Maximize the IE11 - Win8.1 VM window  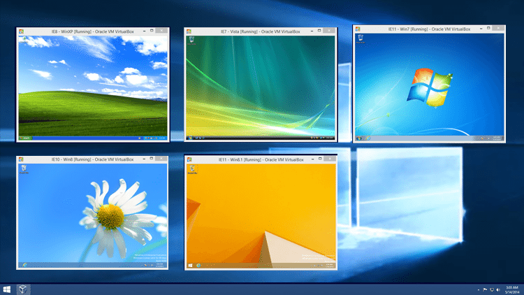(320, 159)
